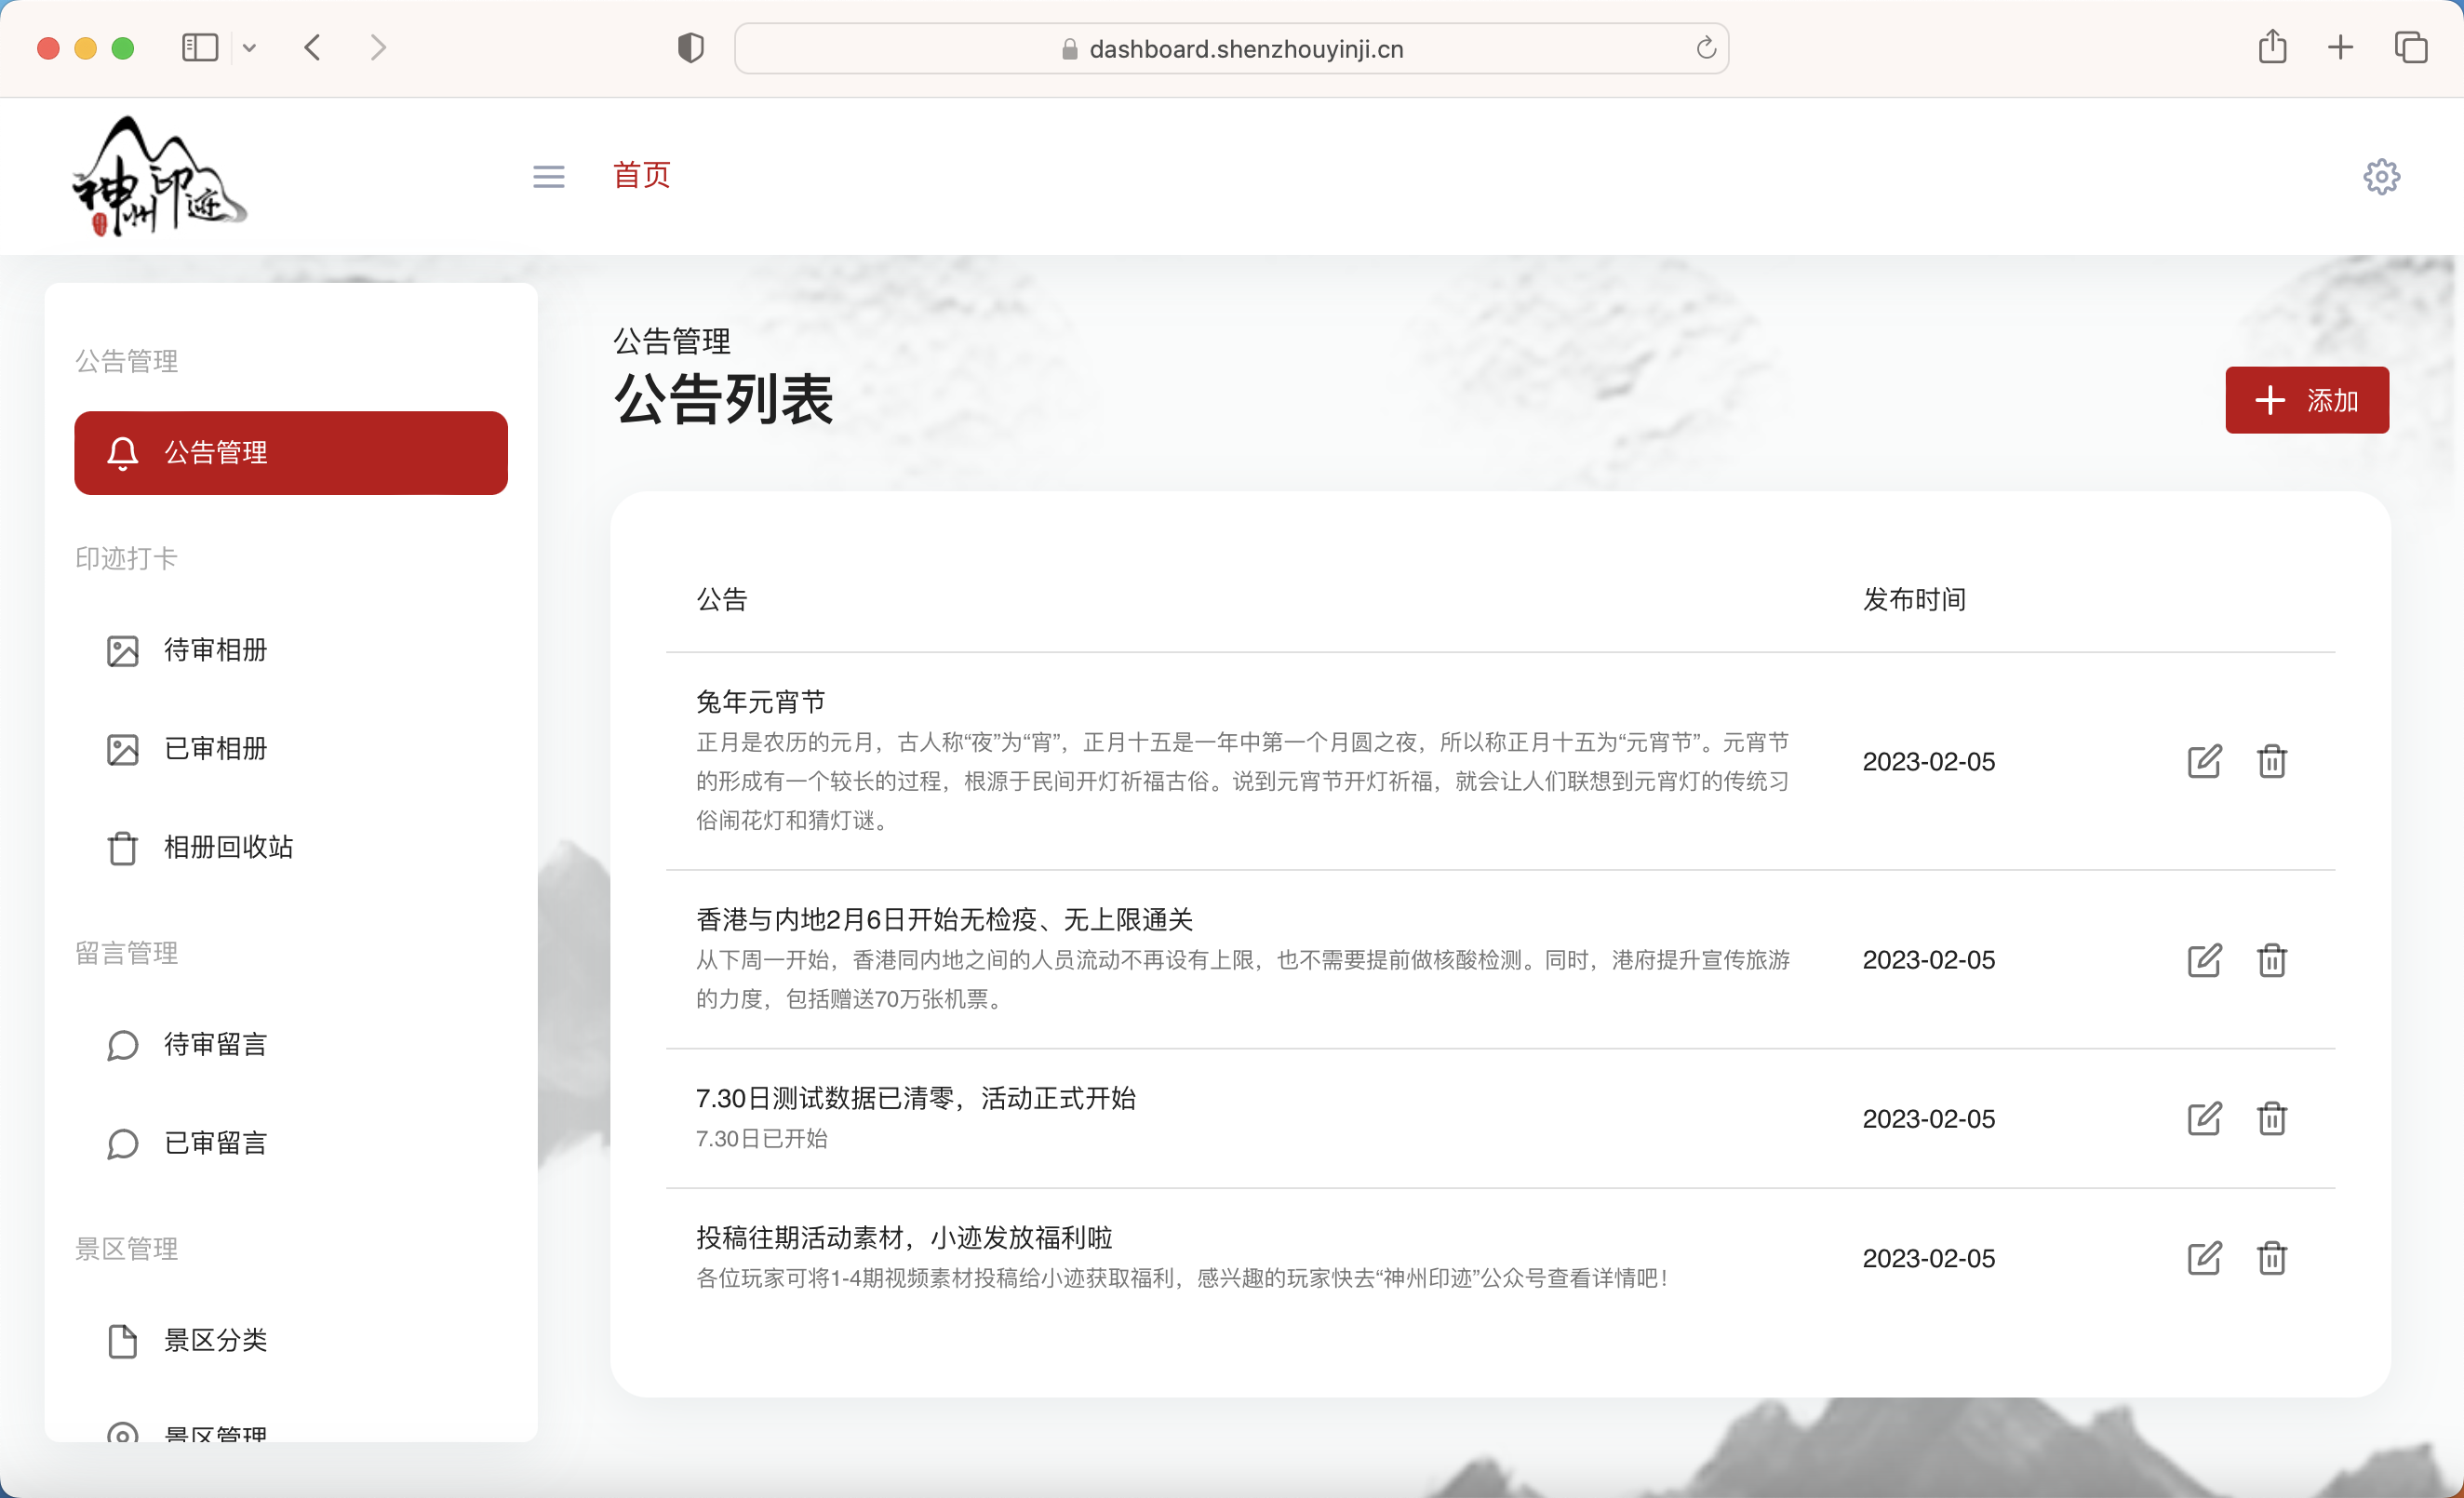Click the Safari share icon
This screenshot has height=1498, width=2464.
[2273, 47]
